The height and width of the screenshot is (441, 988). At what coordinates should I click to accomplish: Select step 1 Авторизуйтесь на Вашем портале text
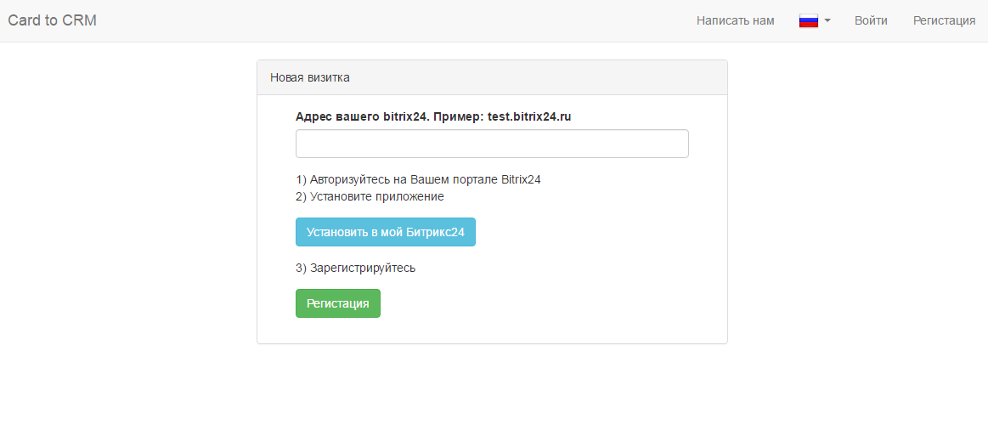click(x=418, y=179)
